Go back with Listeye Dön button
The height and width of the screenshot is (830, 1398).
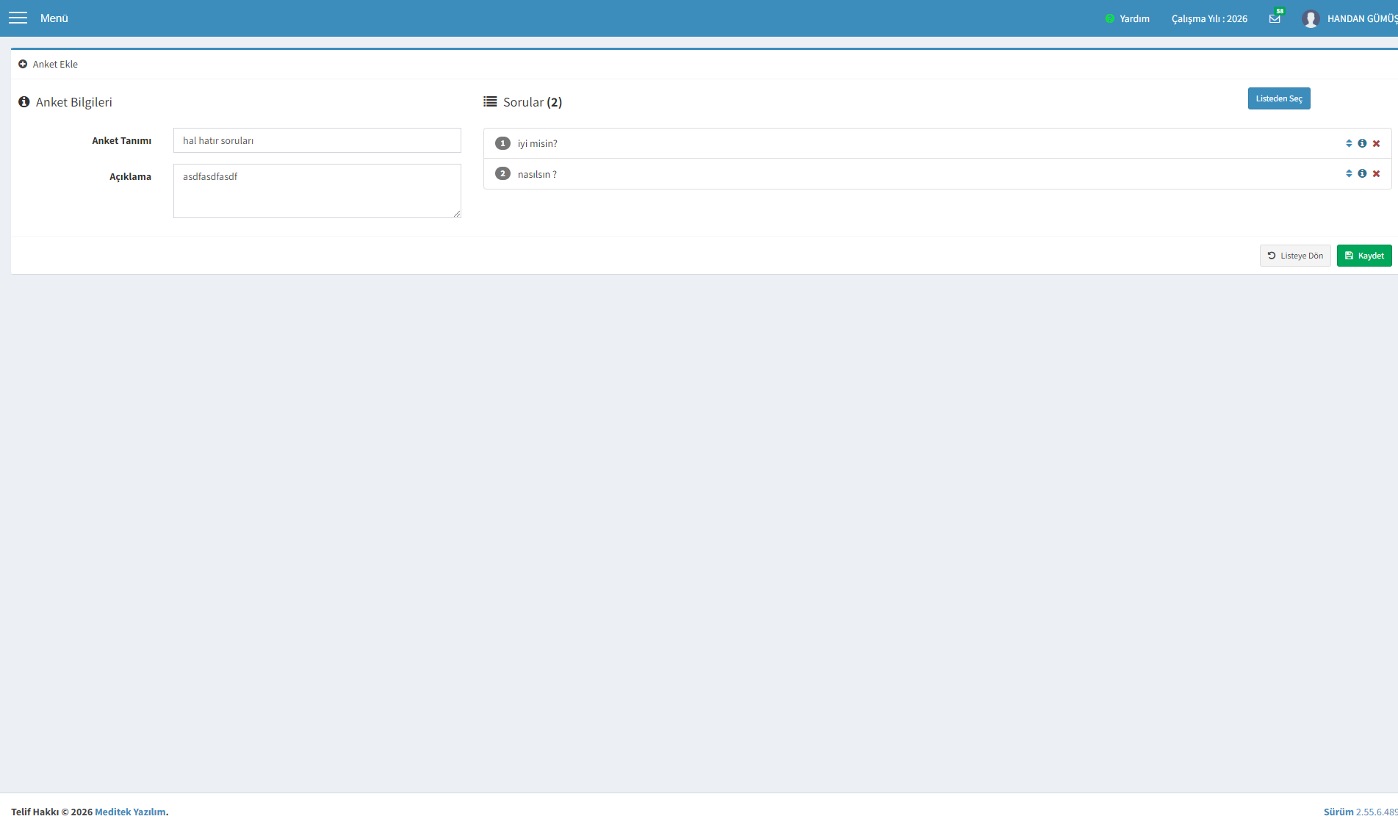click(x=1294, y=256)
